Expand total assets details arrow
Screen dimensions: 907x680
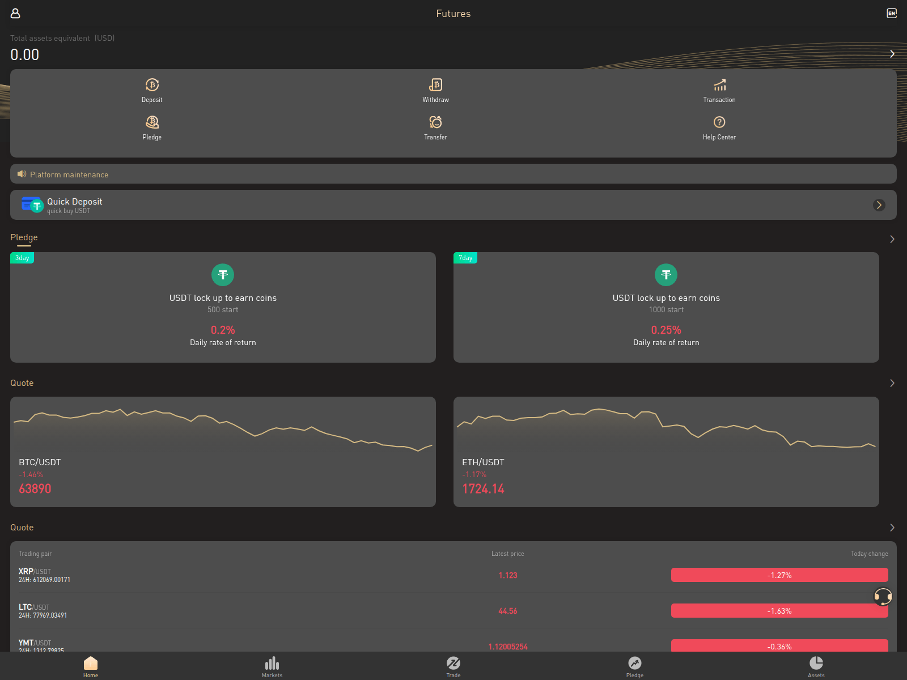coord(892,54)
